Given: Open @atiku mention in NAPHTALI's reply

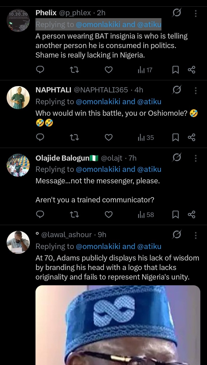Looking at the screenshot, I should [149, 102].
